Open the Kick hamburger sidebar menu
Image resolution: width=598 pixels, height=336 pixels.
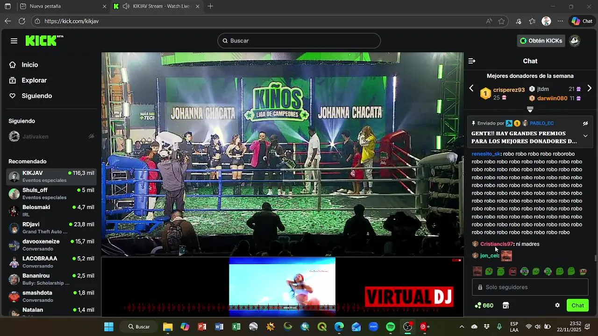click(x=14, y=41)
